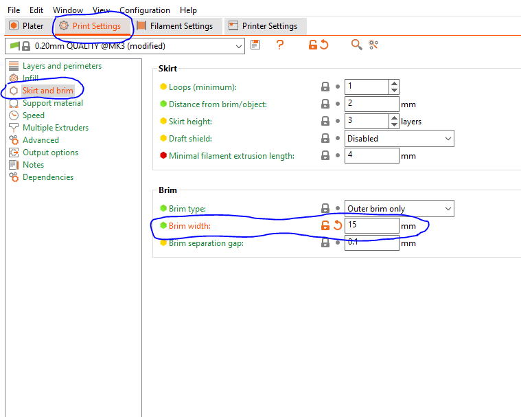
Task: Open the Configuration menu
Action: [145, 10]
